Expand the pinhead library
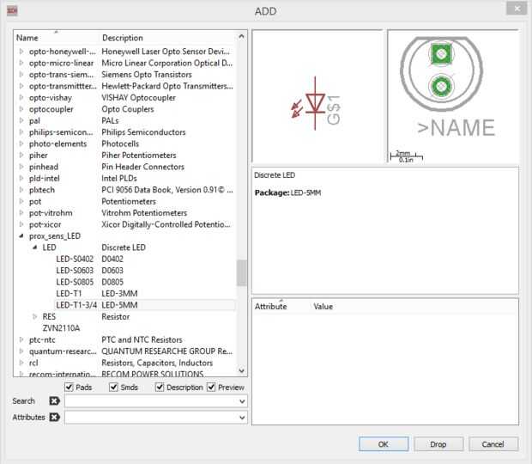Screen dimensions: 532x464 (x=21, y=167)
